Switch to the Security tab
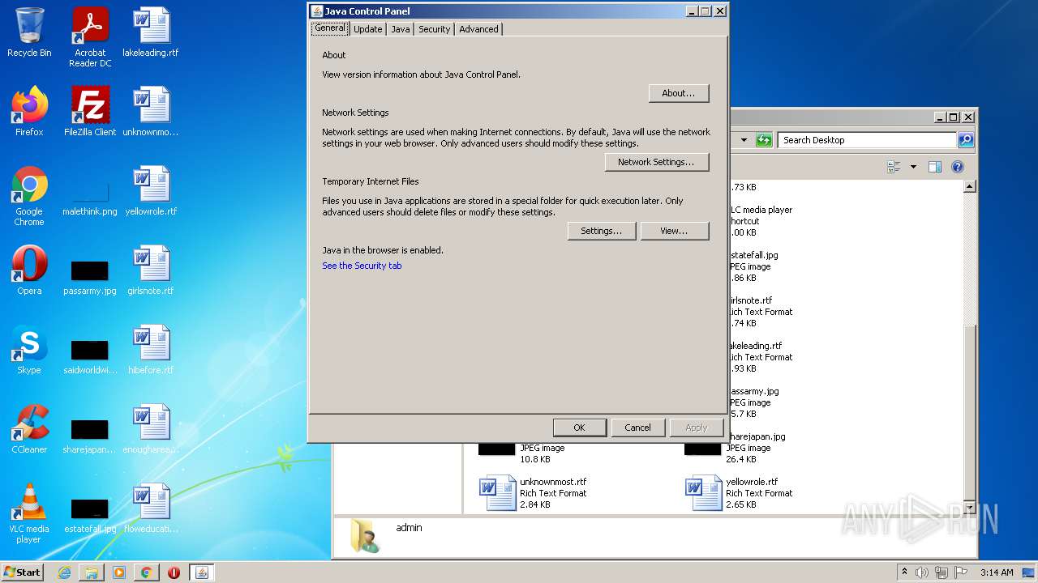Viewport: 1038px width, 583px height. tap(435, 29)
